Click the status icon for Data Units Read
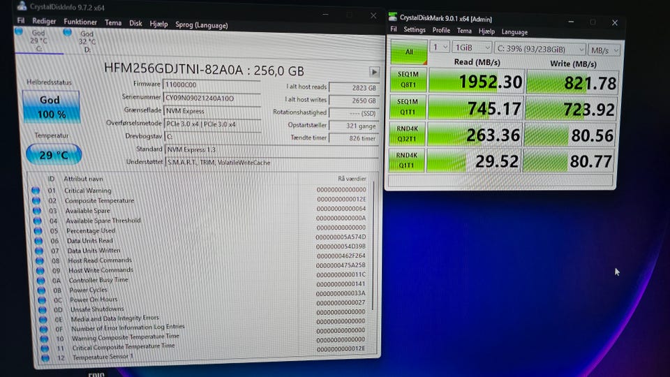 (38, 241)
